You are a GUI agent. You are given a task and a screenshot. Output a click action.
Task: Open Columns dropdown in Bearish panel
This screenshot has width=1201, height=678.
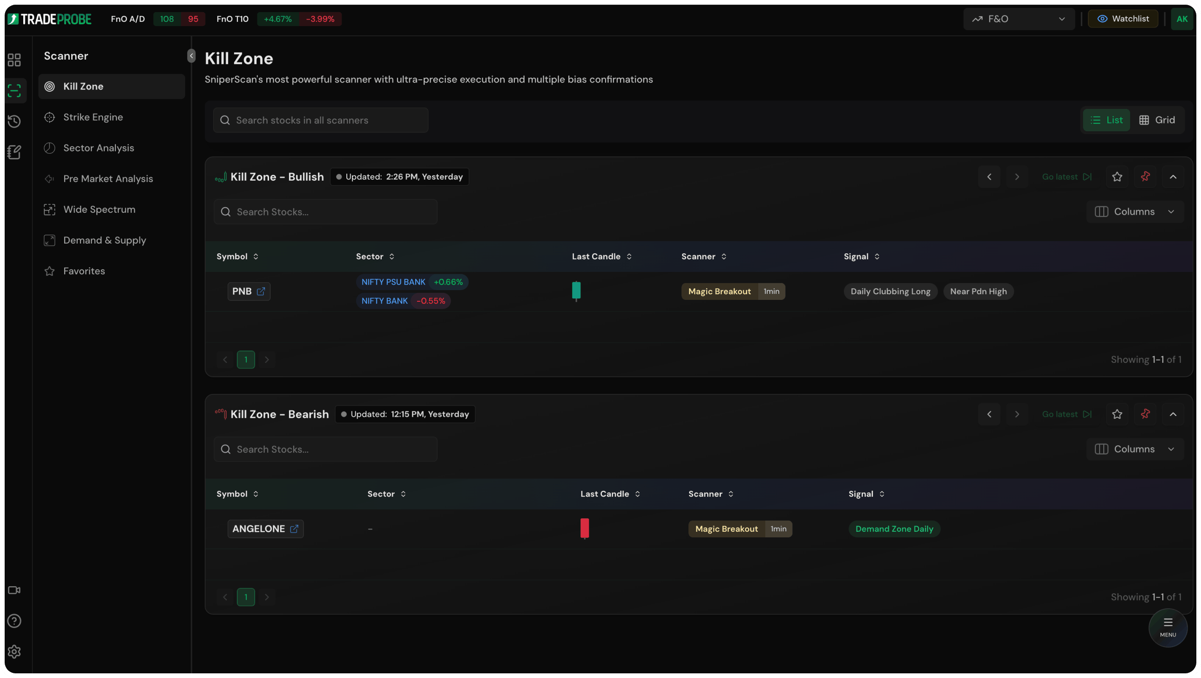tap(1135, 449)
